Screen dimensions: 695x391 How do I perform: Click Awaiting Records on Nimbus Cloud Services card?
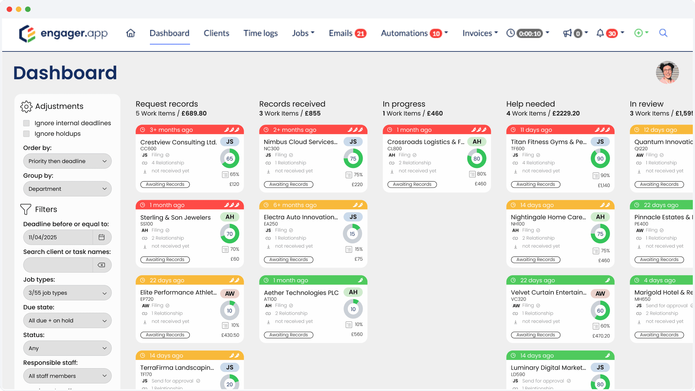click(x=288, y=184)
